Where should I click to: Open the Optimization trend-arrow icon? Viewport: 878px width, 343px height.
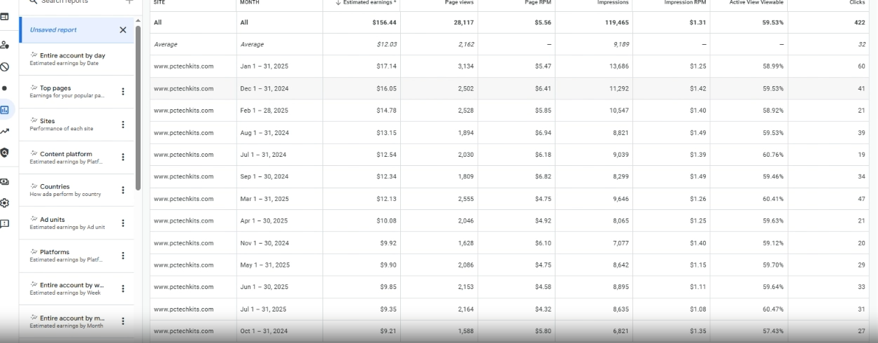(x=4, y=131)
